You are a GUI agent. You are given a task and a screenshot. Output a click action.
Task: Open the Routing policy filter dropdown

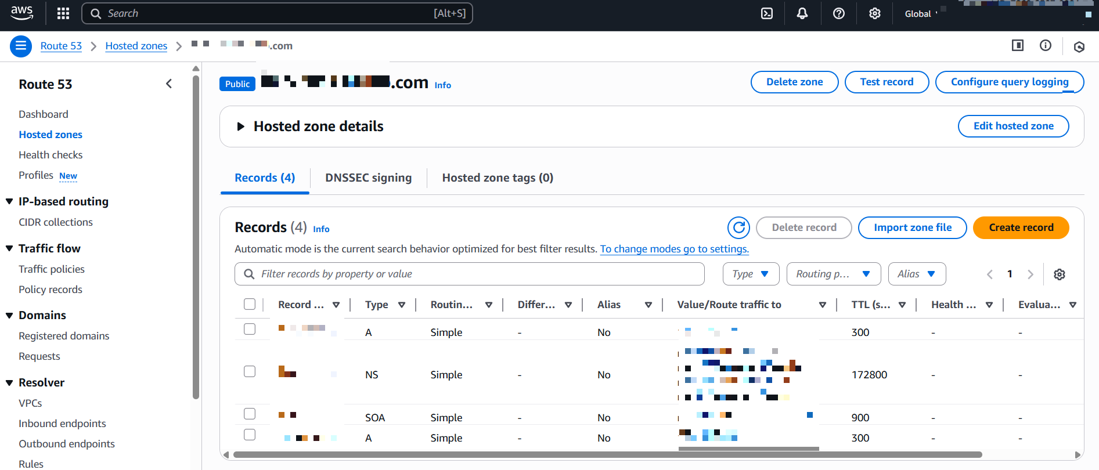(x=834, y=274)
